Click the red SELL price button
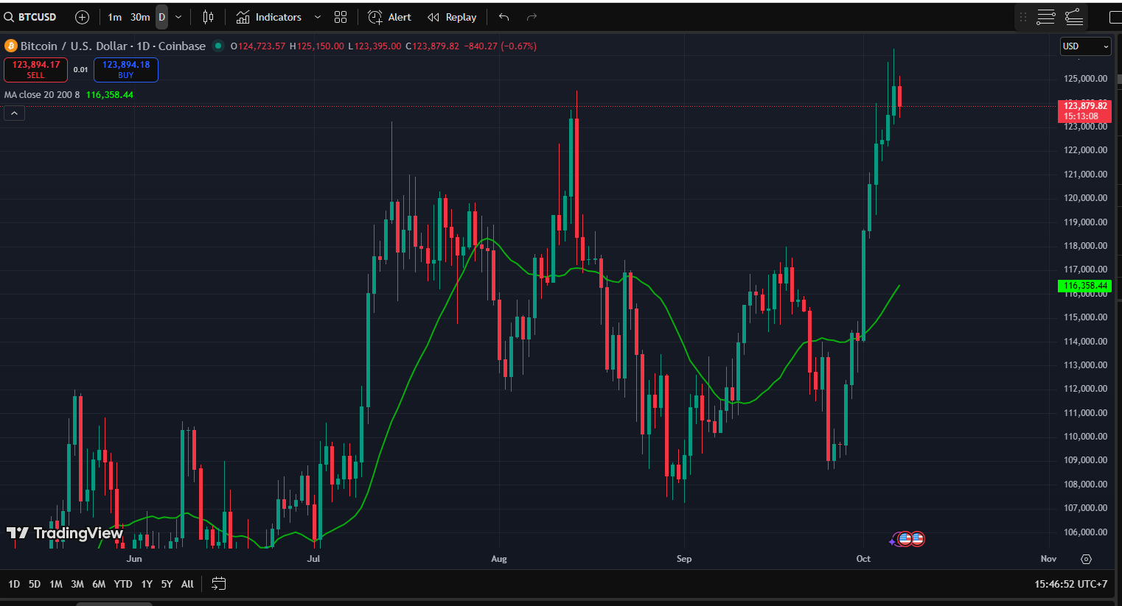1122x606 pixels. click(36, 70)
